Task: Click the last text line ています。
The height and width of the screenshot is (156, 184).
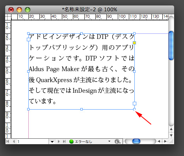Action: tap(43, 101)
